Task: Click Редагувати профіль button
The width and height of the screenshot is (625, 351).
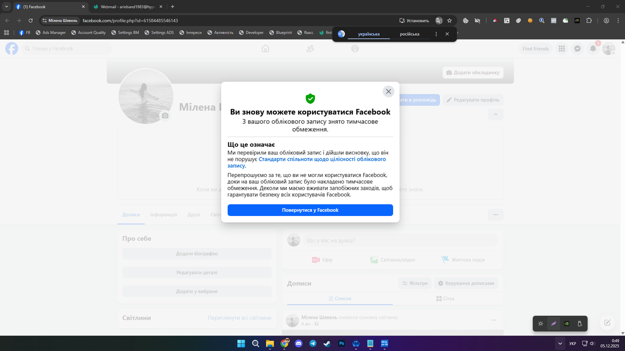Action: [x=473, y=100]
